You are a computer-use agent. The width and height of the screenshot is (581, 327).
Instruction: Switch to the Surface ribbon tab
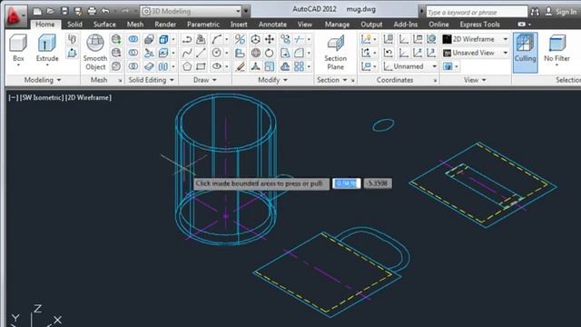pos(104,25)
